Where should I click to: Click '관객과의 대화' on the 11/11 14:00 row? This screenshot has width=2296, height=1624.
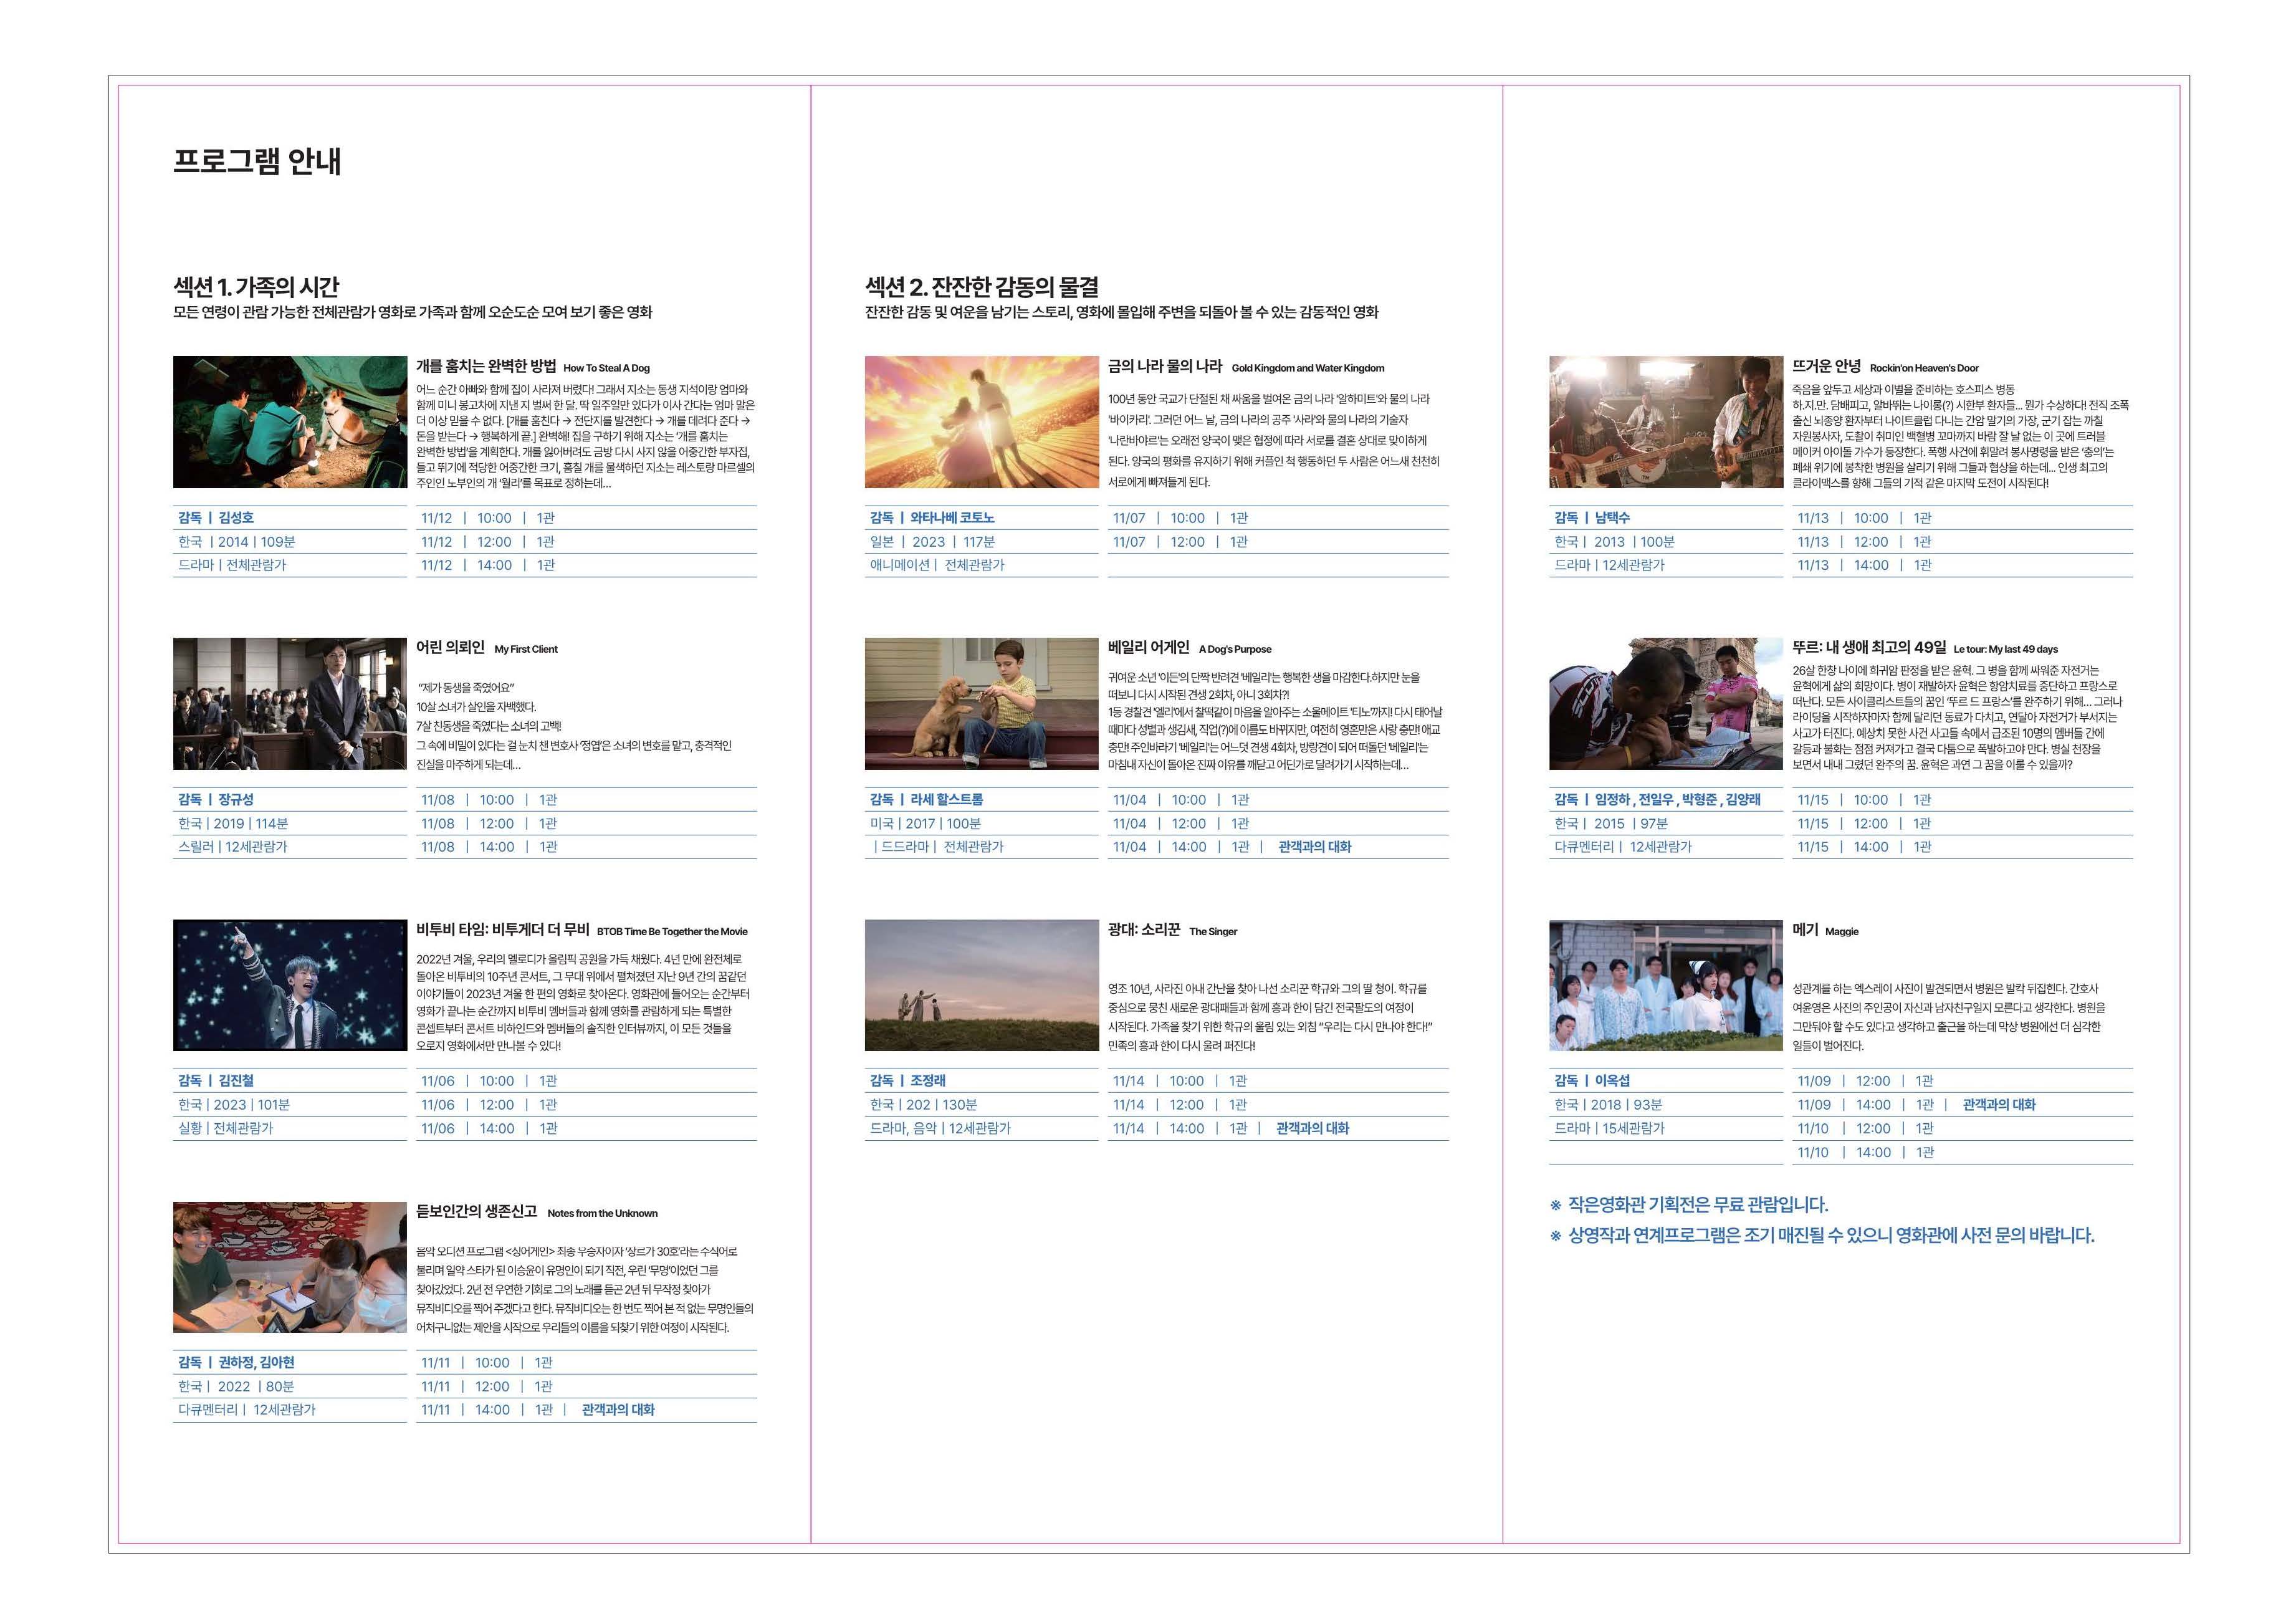618,1410
